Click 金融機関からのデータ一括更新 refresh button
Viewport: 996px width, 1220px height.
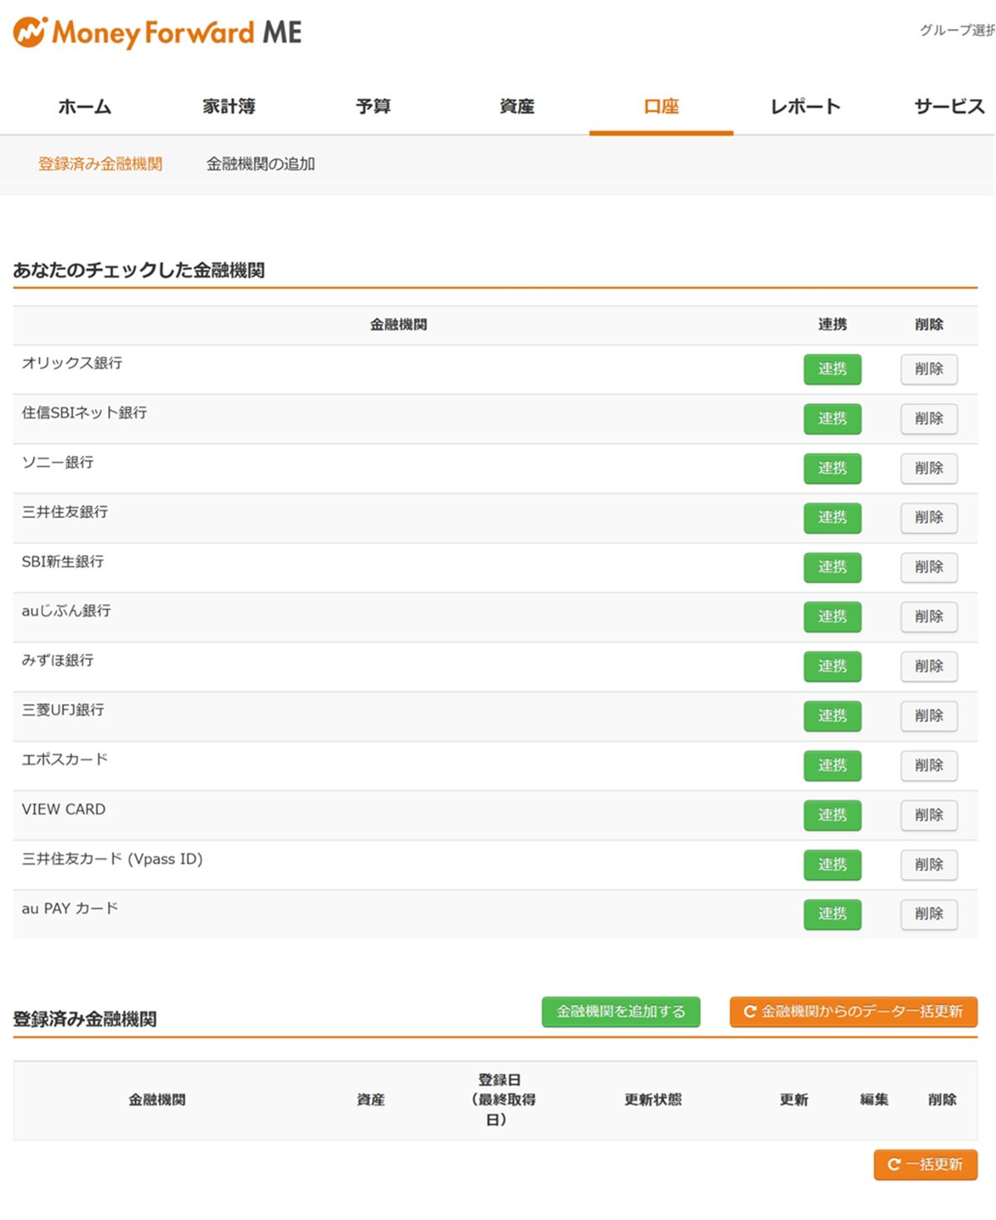click(x=853, y=1012)
